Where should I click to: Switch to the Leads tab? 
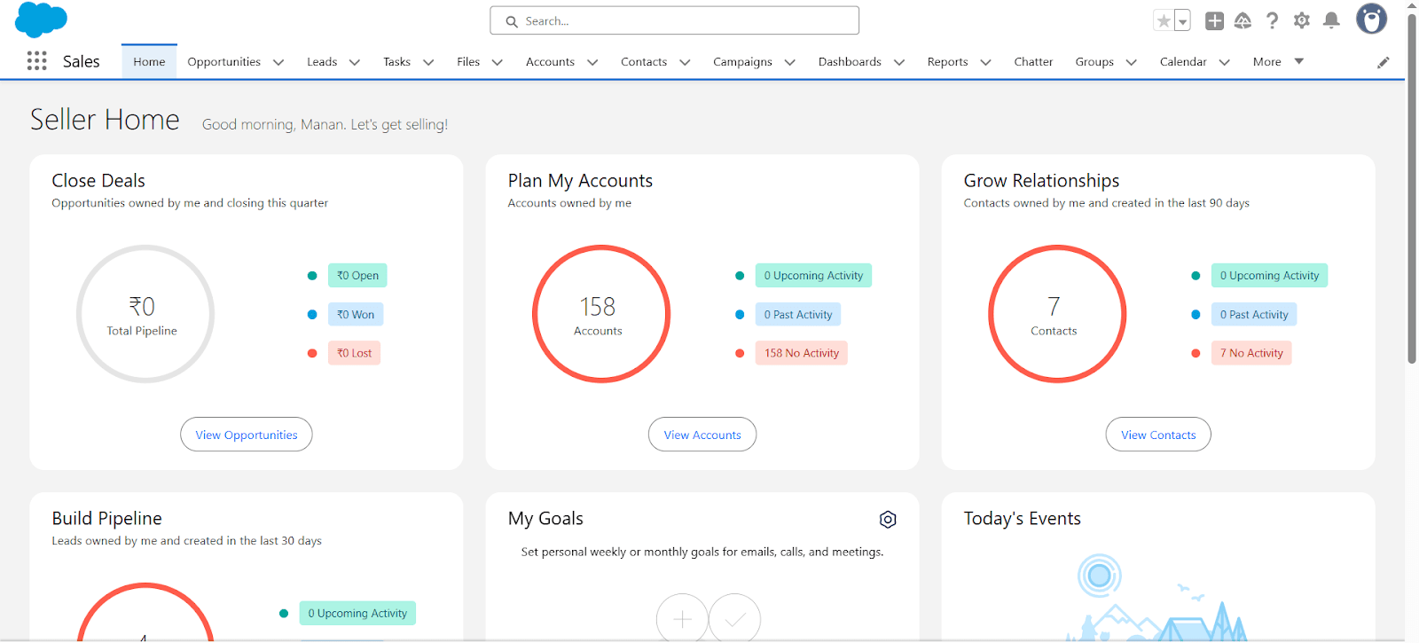(x=322, y=61)
